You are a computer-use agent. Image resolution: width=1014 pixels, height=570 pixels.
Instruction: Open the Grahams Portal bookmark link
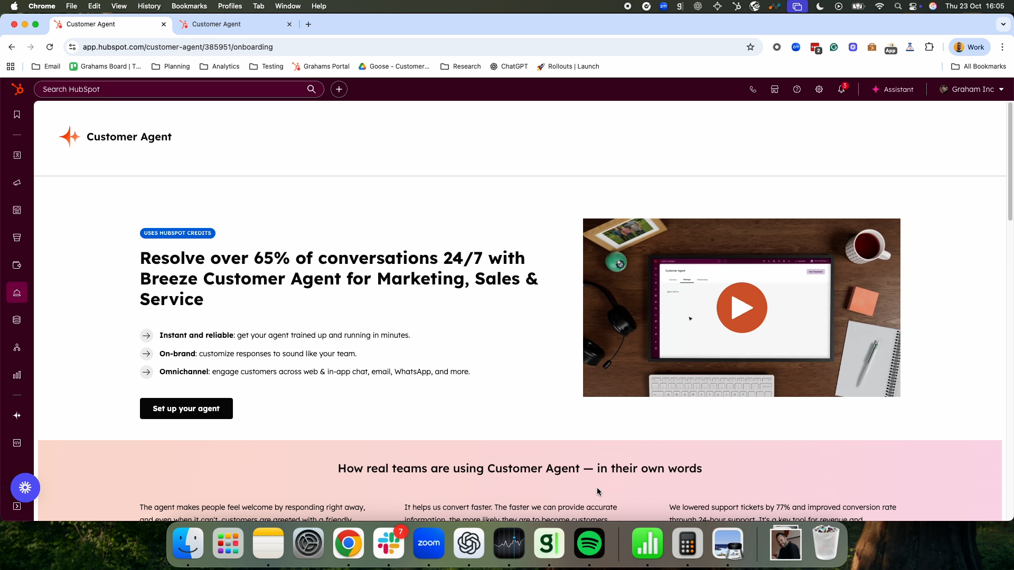point(321,66)
